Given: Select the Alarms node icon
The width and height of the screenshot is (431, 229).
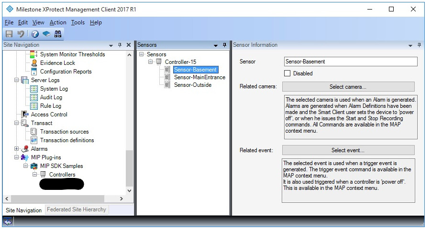Looking at the screenshot, I should point(25,149).
